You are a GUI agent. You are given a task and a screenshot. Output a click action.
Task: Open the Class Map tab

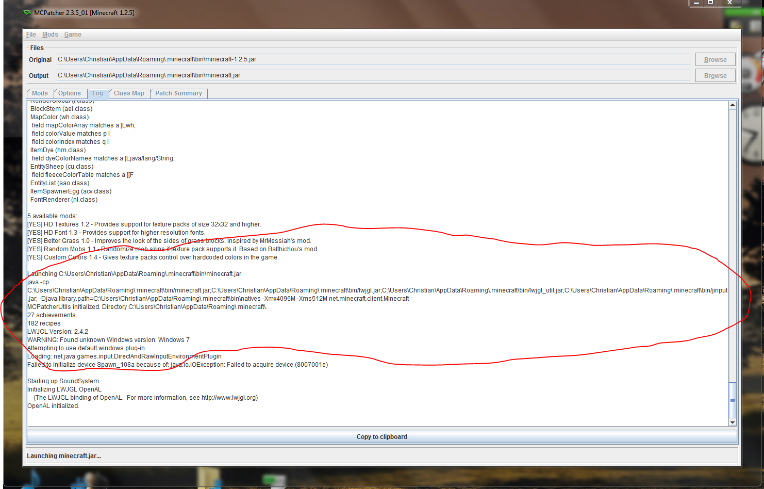point(129,93)
